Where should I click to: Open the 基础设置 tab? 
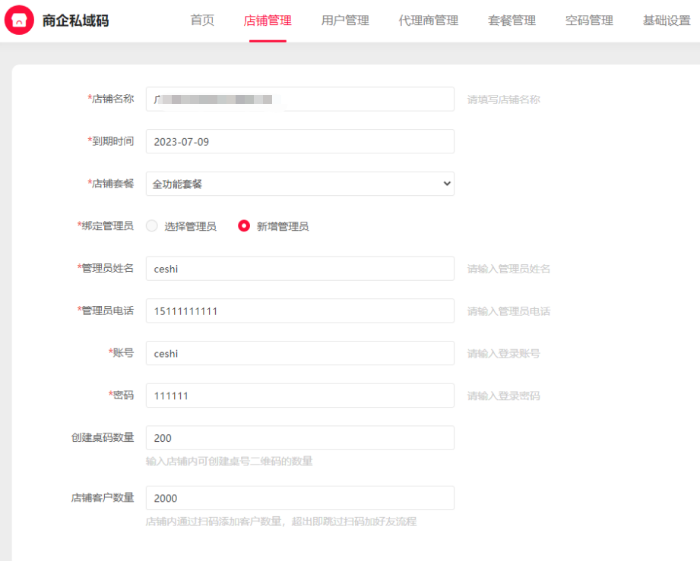[667, 20]
